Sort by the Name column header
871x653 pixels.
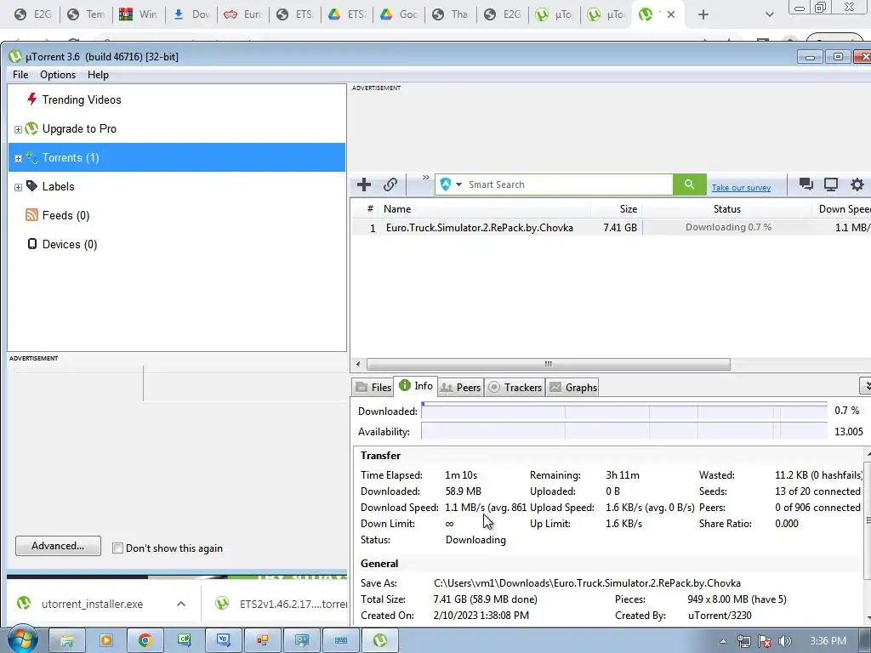(x=484, y=209)
